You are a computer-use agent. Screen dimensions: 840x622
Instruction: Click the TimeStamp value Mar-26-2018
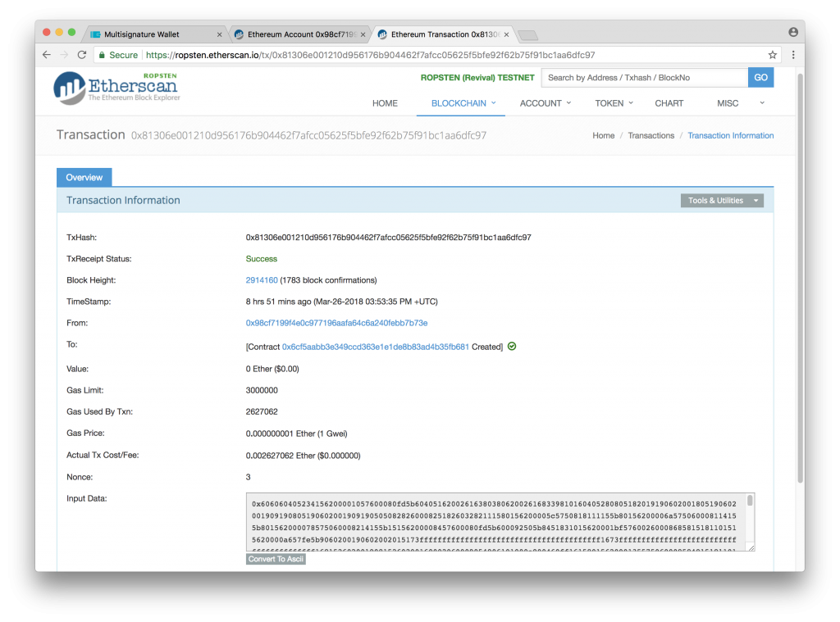342,302
